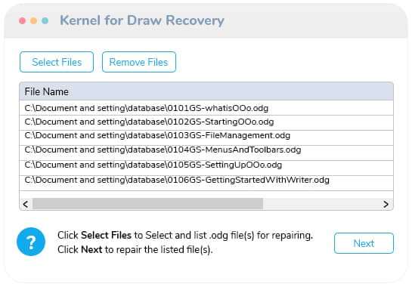Click the empty scrollbar track right of thumb
This screenshot has height=287, width=412.
[x=321, y=204]
